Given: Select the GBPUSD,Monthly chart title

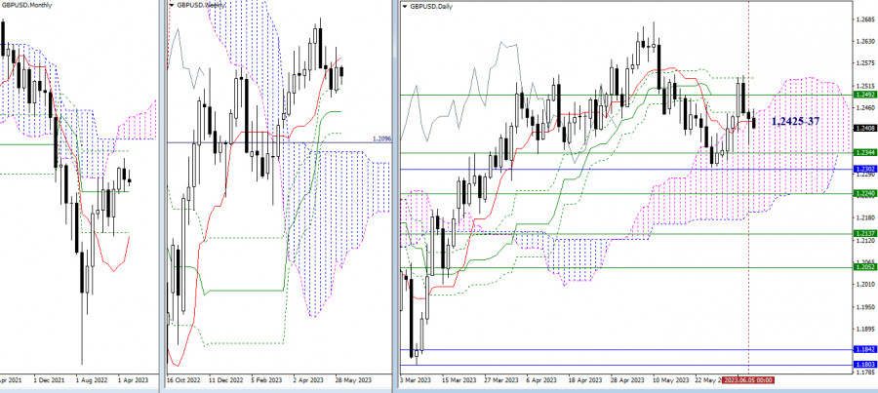Looking at the screenshot, I should (31, 6).
